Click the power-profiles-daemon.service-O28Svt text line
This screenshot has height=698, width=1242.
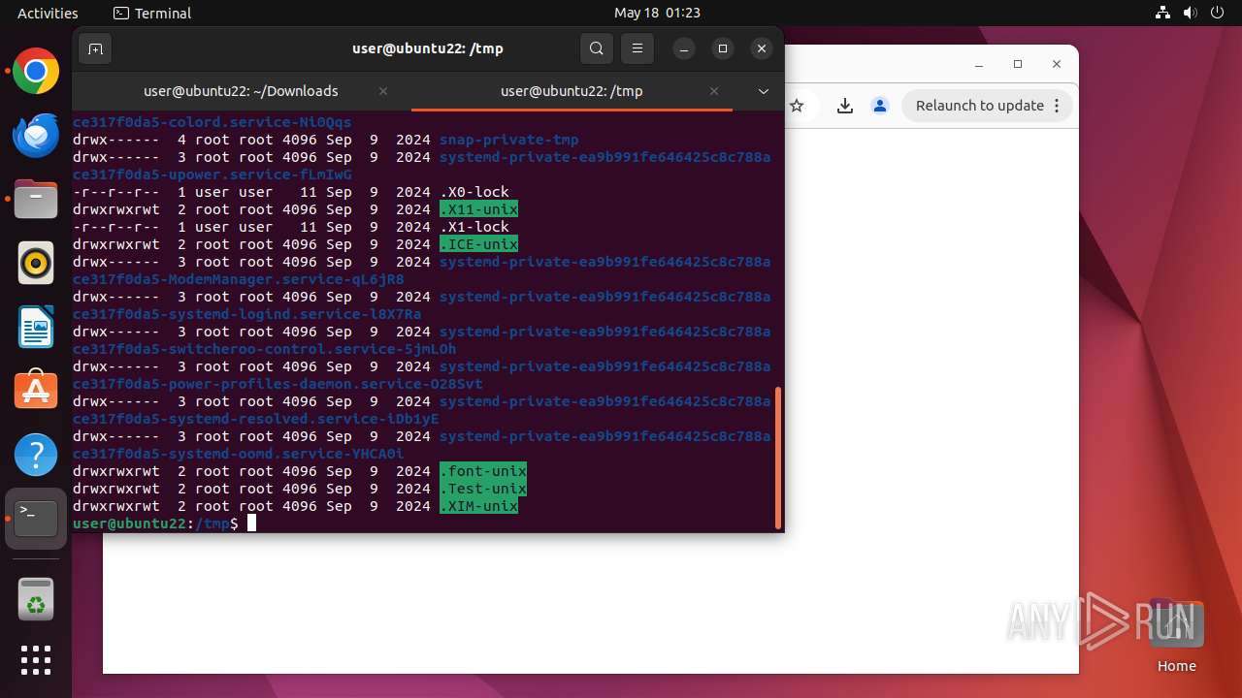(x=278, y=384)
